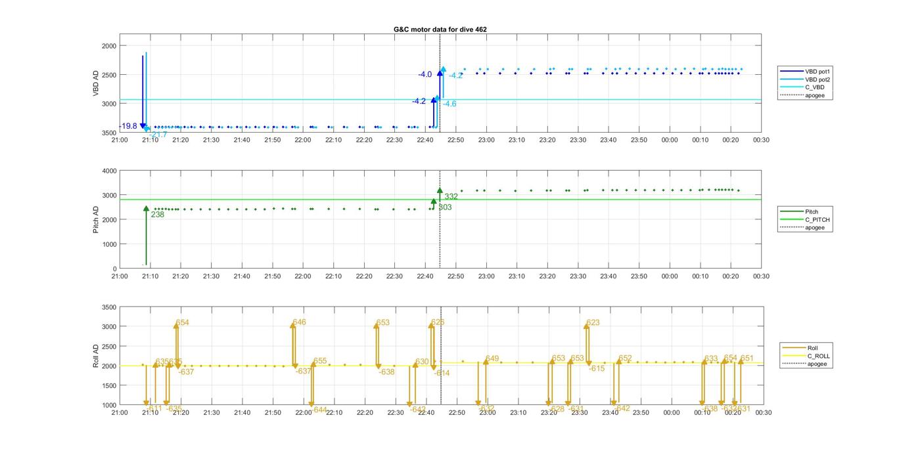Click the '-4.0' VBD data label
Image resolution: width=920 pixels, height=455 pixels.
coord(425,75)
